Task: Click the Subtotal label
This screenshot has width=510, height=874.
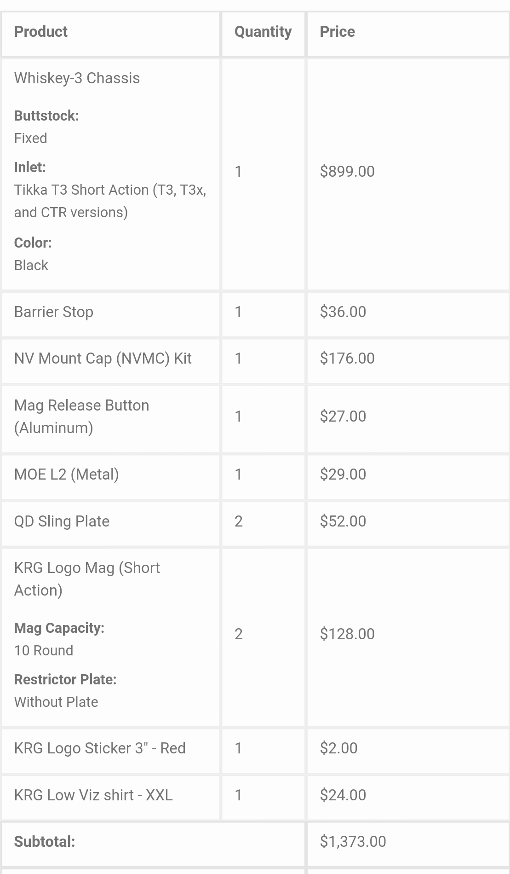Action: 45,842
